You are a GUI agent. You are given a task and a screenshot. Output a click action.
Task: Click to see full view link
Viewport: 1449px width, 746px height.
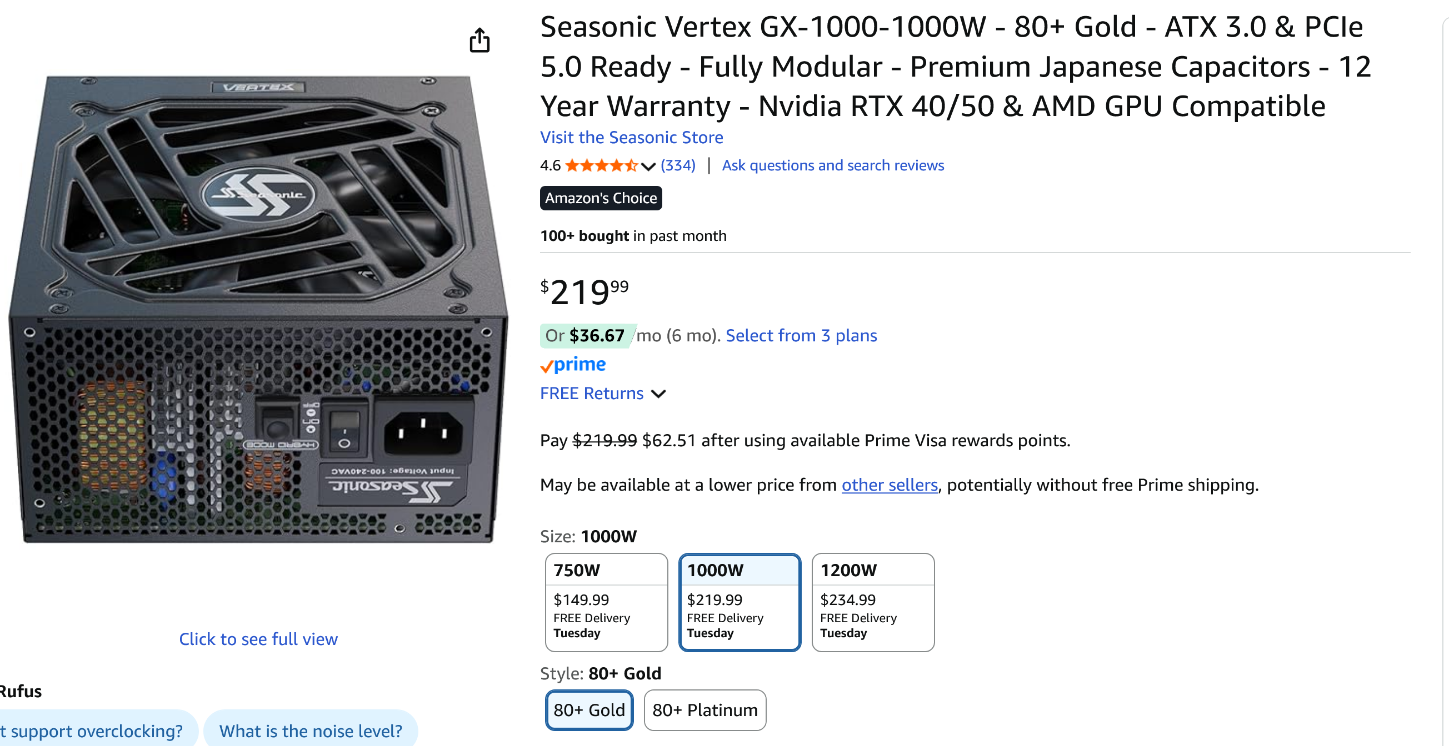click(x=258, y=639)
